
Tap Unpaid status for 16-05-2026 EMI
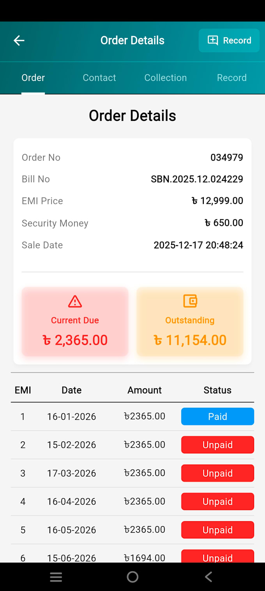[x=217, y=530]
